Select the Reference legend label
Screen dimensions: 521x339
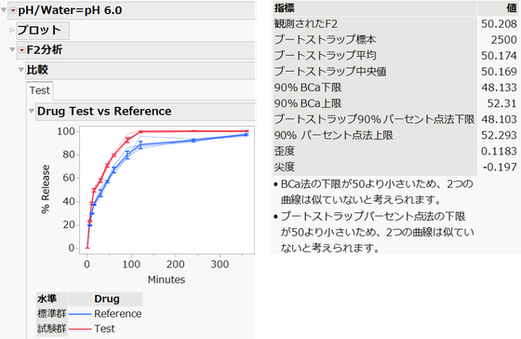click(117, 314)
